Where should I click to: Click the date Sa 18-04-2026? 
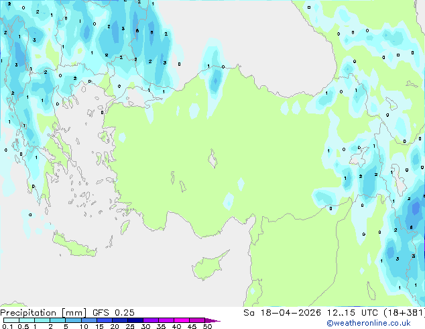(282, 313)
